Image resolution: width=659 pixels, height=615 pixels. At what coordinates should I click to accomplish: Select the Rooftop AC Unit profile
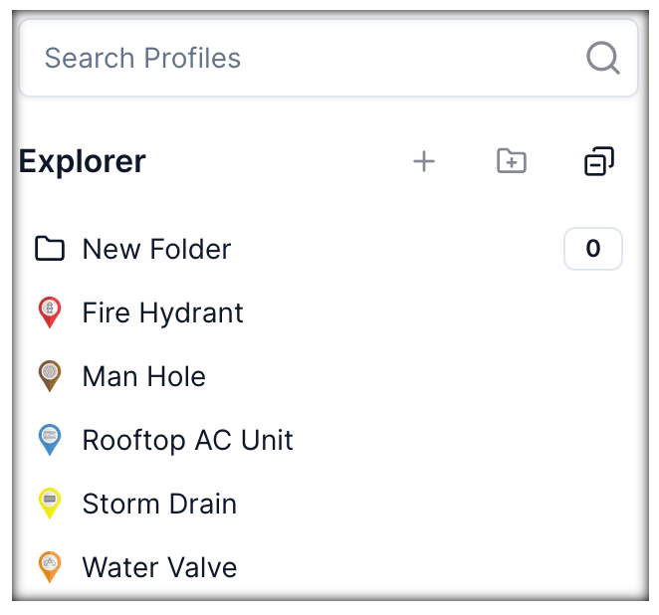click(187, 441)
